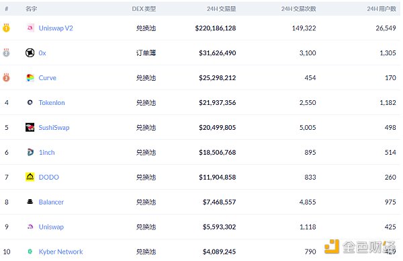This screenshot has width=403, height=261.
Task: Click the 名字 column header
Action: click(x=32, y=9)
